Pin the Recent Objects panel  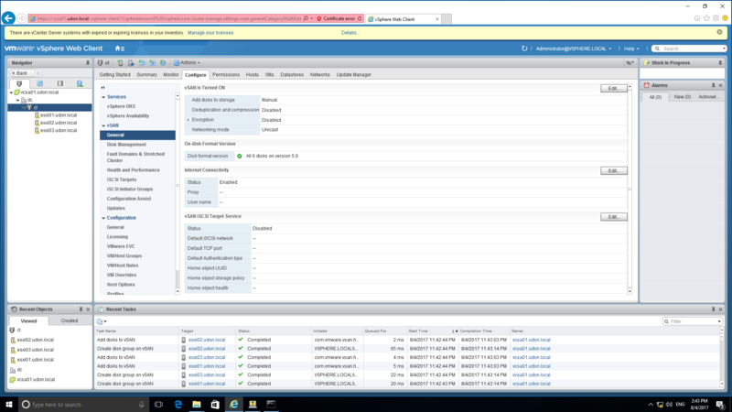(81, 309)
